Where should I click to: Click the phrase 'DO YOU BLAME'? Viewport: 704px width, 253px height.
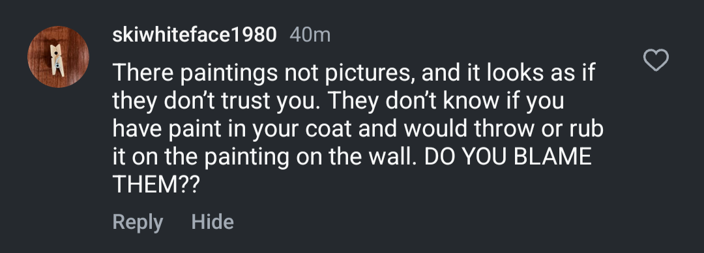coord(508,157)
